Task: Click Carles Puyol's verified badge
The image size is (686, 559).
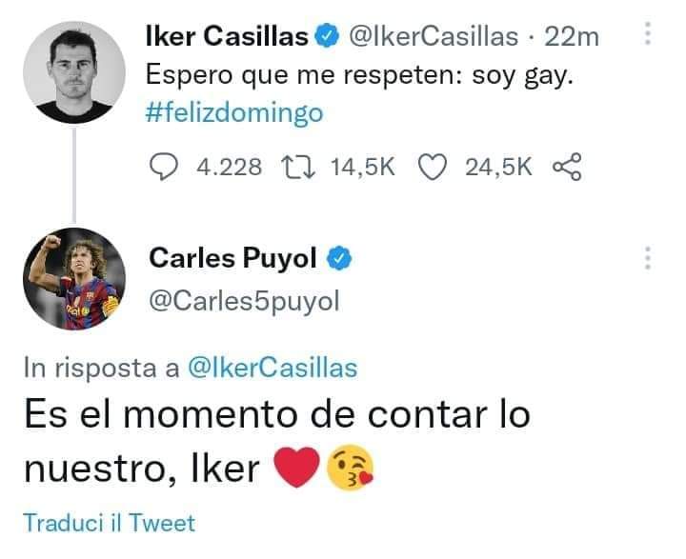Action: coord(341,257)
